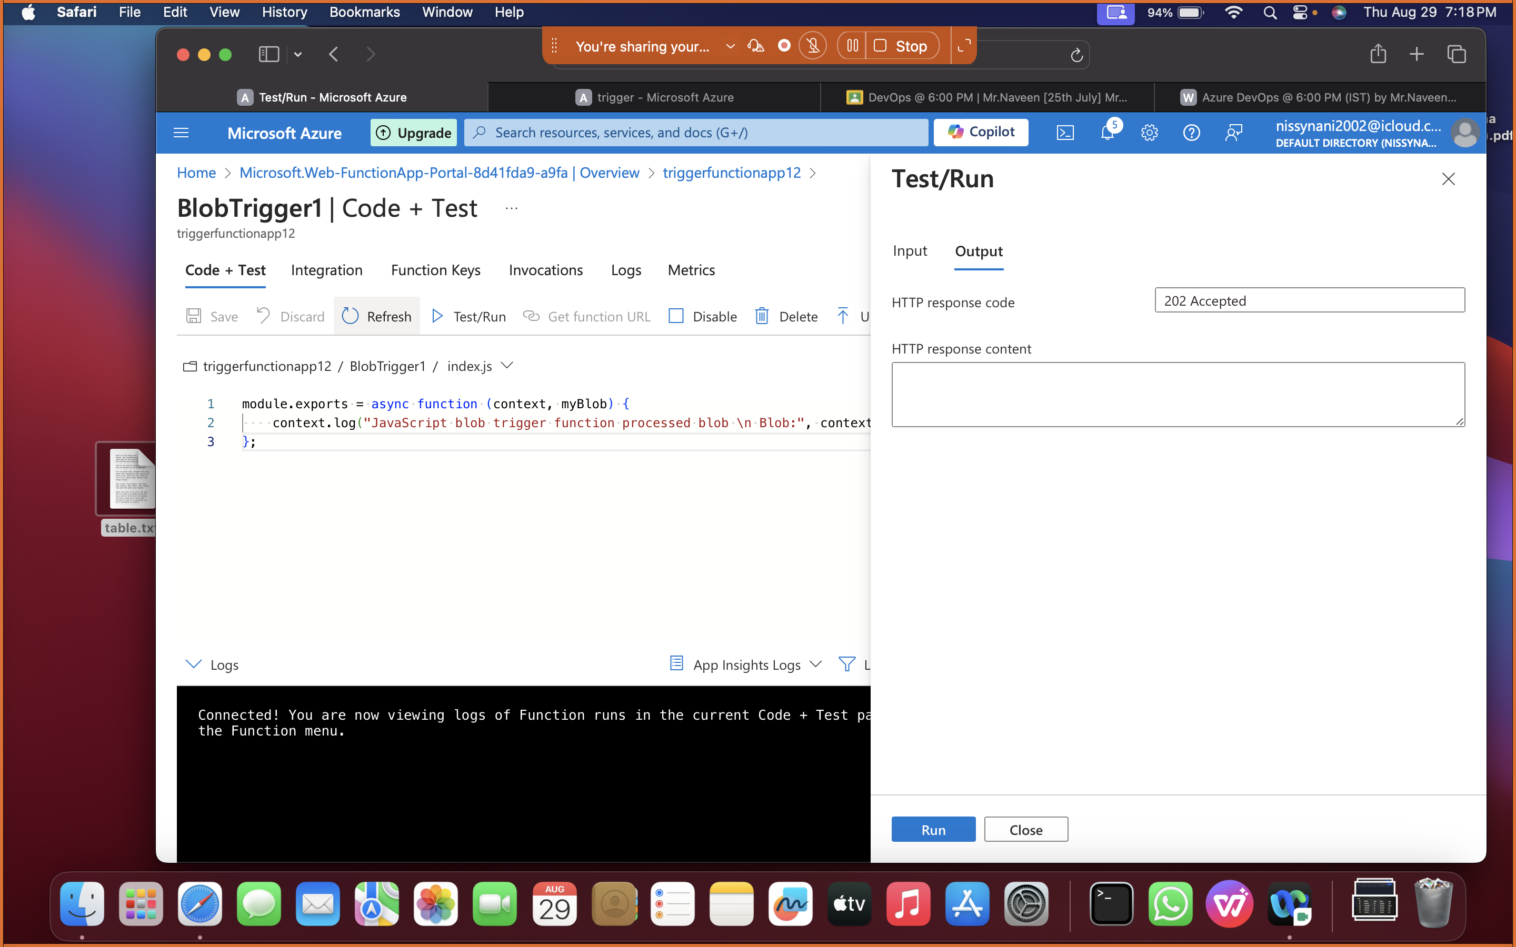Click the blue Run button
This screenshot has height=947, width=1516.
click(x=933, y=829)
